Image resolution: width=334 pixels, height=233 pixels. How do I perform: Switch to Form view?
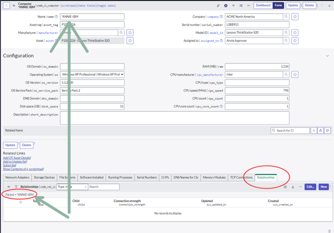tap(278, 5)
